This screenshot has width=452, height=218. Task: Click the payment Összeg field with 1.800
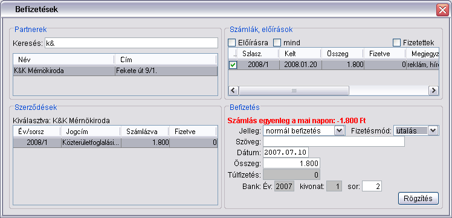point(291,164)
